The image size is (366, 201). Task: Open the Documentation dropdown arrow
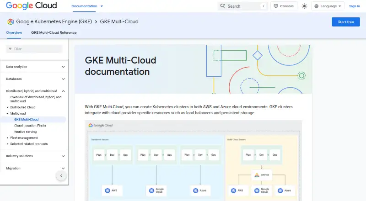tap(102, 6)
